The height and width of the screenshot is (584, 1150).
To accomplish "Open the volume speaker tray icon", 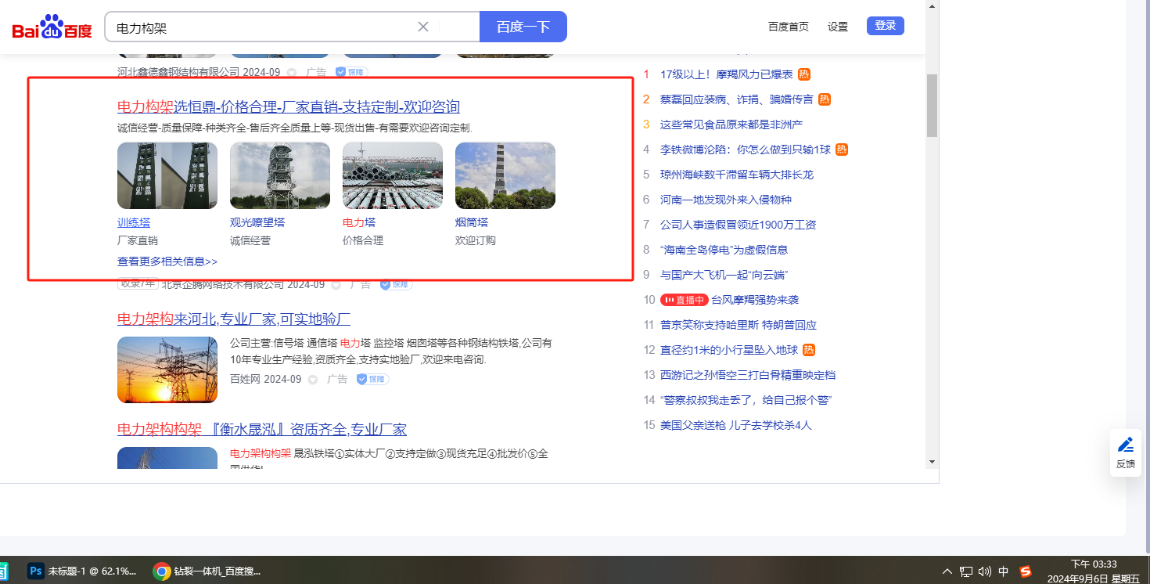I will click(x=985, y=571).
